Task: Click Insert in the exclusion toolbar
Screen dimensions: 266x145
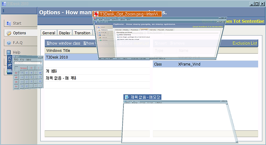Action: tap(161, 43)
